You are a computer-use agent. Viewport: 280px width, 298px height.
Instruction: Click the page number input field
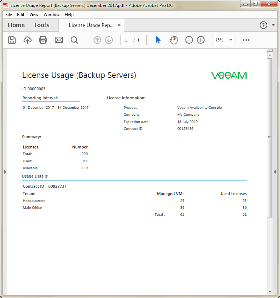coord(126,40)
